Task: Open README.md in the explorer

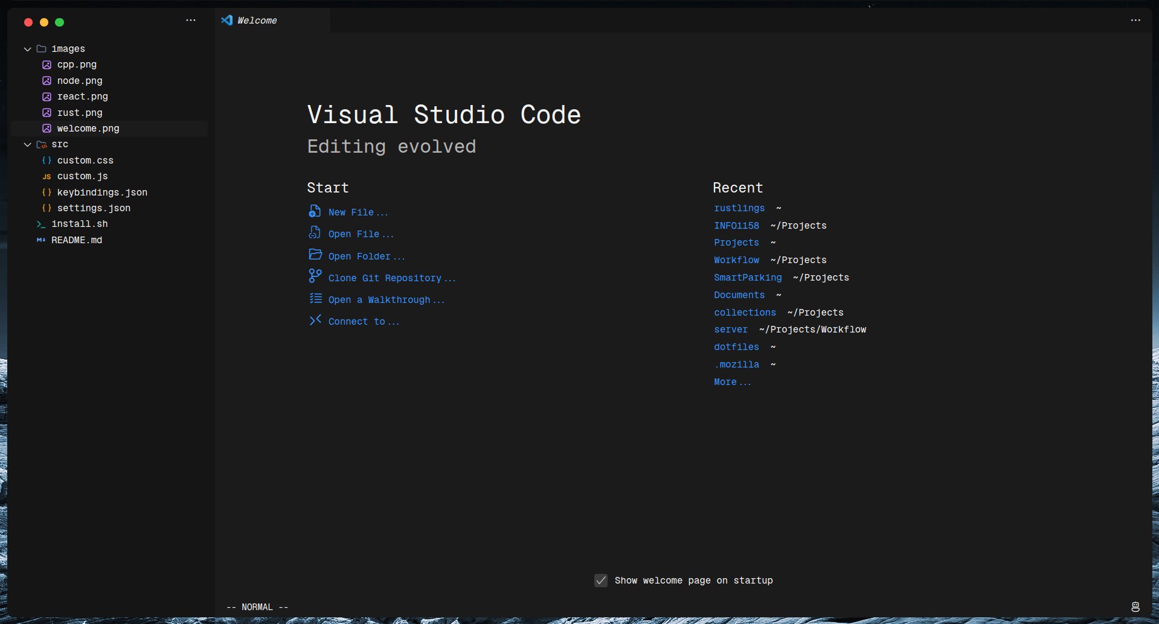Action: [x=109, y=240]
